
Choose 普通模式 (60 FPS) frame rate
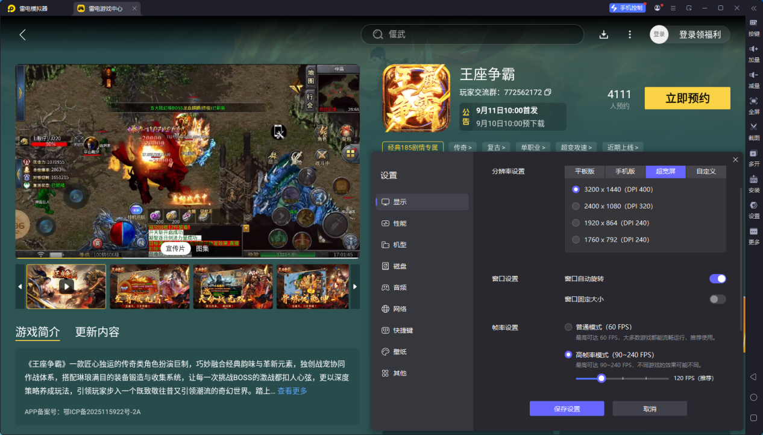pyautogui.click(x=598, y=327)
